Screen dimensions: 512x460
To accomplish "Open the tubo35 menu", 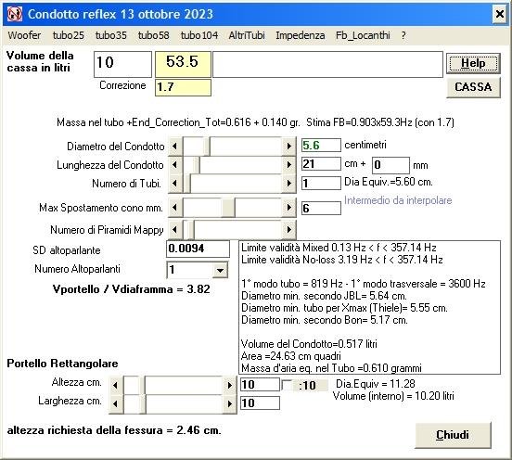I will tap(110, 35).
